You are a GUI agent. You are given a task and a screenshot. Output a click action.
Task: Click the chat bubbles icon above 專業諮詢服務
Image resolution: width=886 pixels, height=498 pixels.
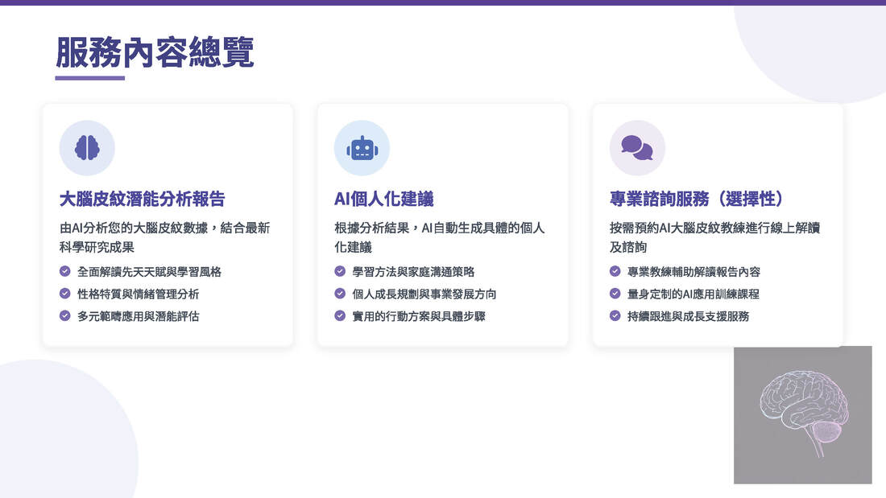(x=637, y=148)
